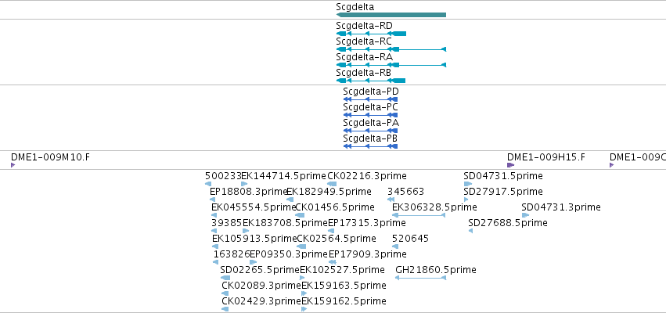This screenshot has width=666, height=313.
Task: Open EST SD04731.3prime
Action: pos(525,215)
